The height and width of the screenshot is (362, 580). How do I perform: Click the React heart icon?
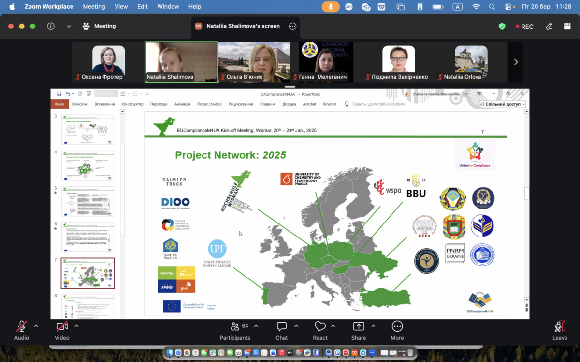(x=320, y=327)
